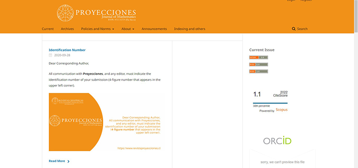The width and height of the screenshot is (358, 168).
Task: Click the Current Issue sidebar heading
Action: 262,50
